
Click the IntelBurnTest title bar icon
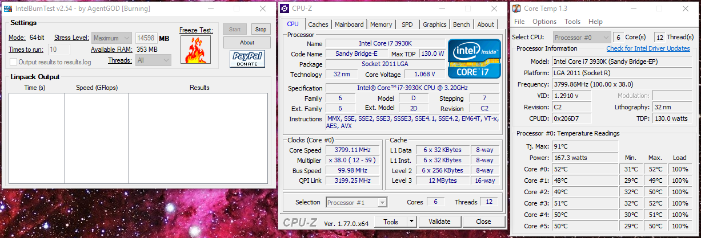click(8, 9)
